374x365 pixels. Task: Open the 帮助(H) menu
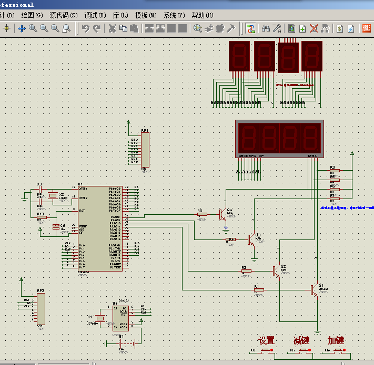203,15
